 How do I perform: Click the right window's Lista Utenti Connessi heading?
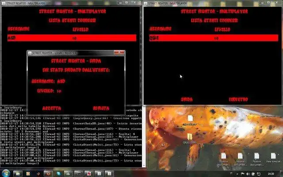(214, 20)
